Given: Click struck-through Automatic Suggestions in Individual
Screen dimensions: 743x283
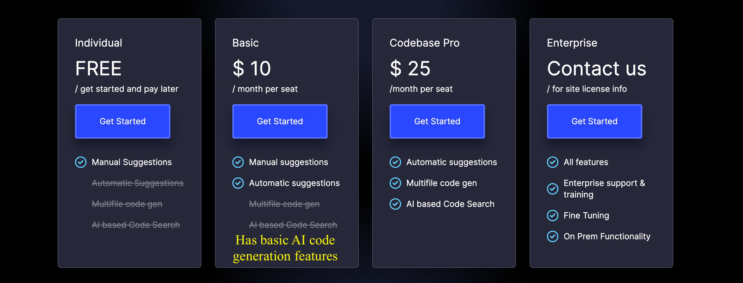Looking at the screenshot, I should pyautogui.click(x=138, y=183).
